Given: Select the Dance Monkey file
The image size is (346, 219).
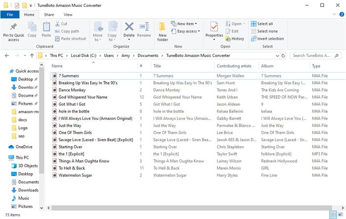Looking at the screenshot, I should pos(72,90).
